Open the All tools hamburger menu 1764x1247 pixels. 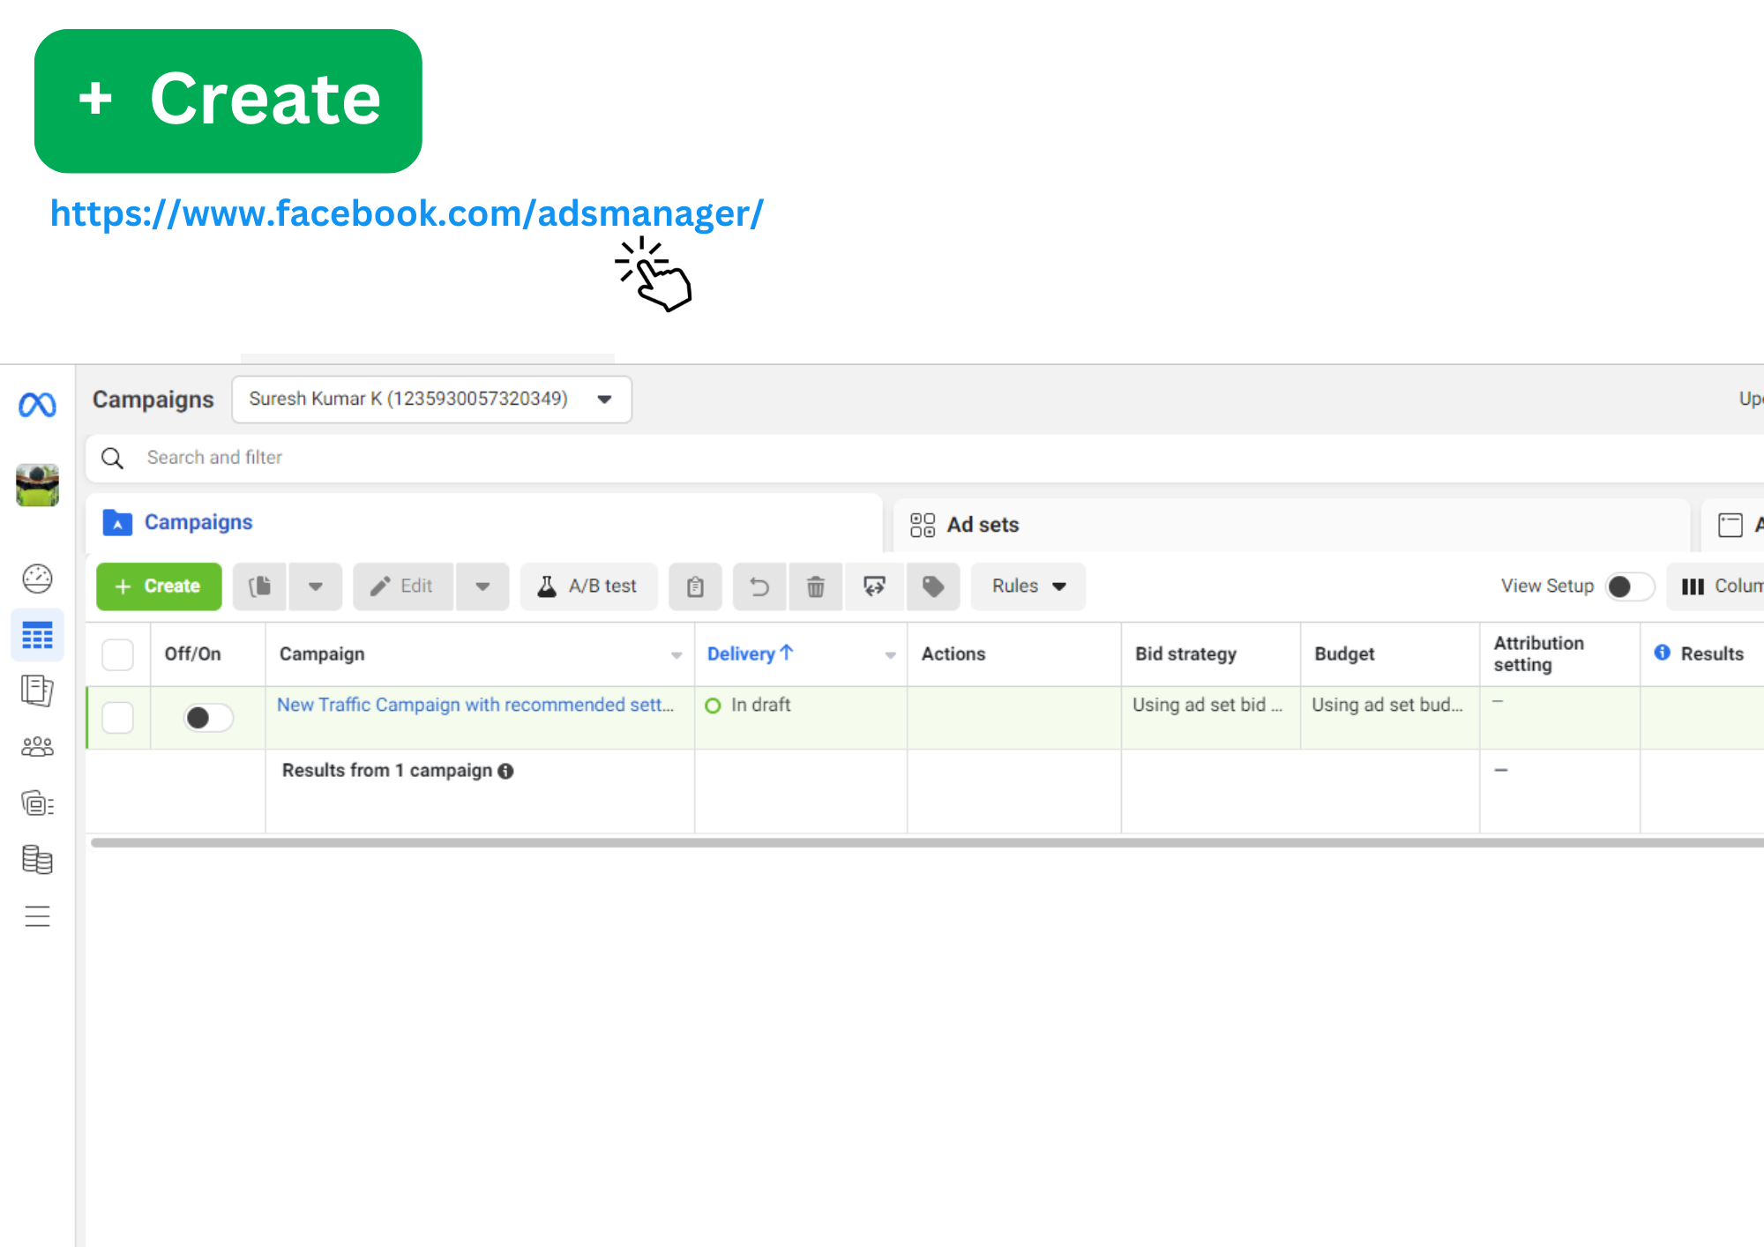tap(37, 916)
